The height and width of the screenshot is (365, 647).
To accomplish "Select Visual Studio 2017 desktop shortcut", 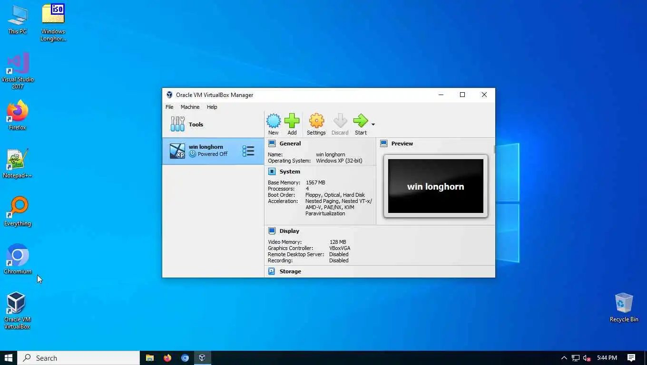I will pyautogui.click(x=18, y=71).
